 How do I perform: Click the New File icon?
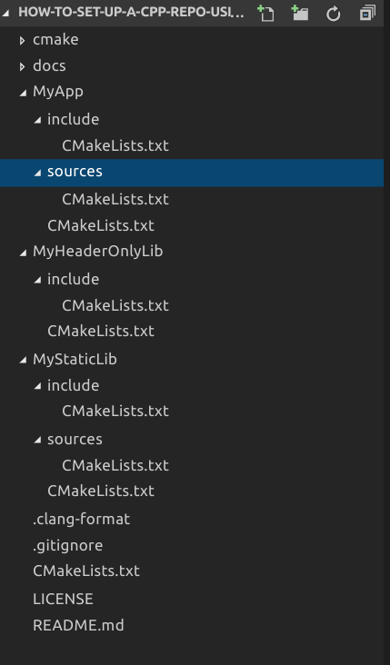coord(265,13)
